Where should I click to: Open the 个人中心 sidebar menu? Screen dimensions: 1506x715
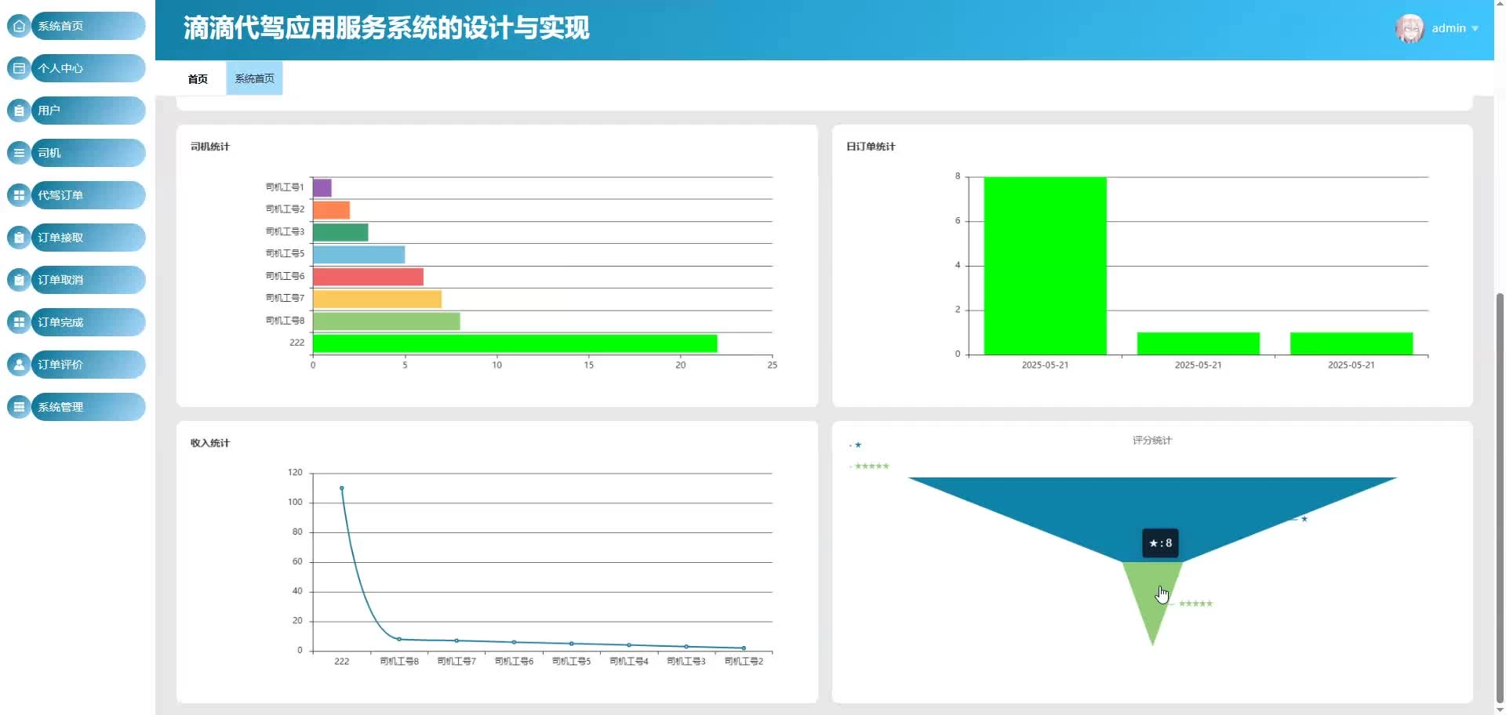point(88,68)
